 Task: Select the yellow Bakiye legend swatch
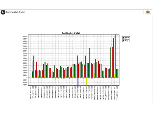124,39
